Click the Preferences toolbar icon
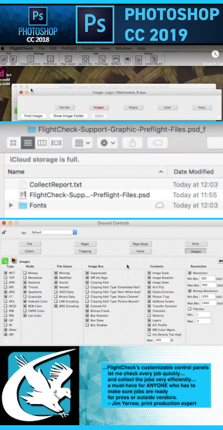The width and height of the screenshot is (223, 430). point(50,59)
